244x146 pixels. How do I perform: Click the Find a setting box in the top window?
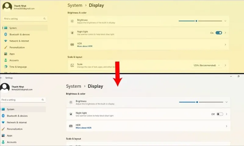click(x=25, y=19)
